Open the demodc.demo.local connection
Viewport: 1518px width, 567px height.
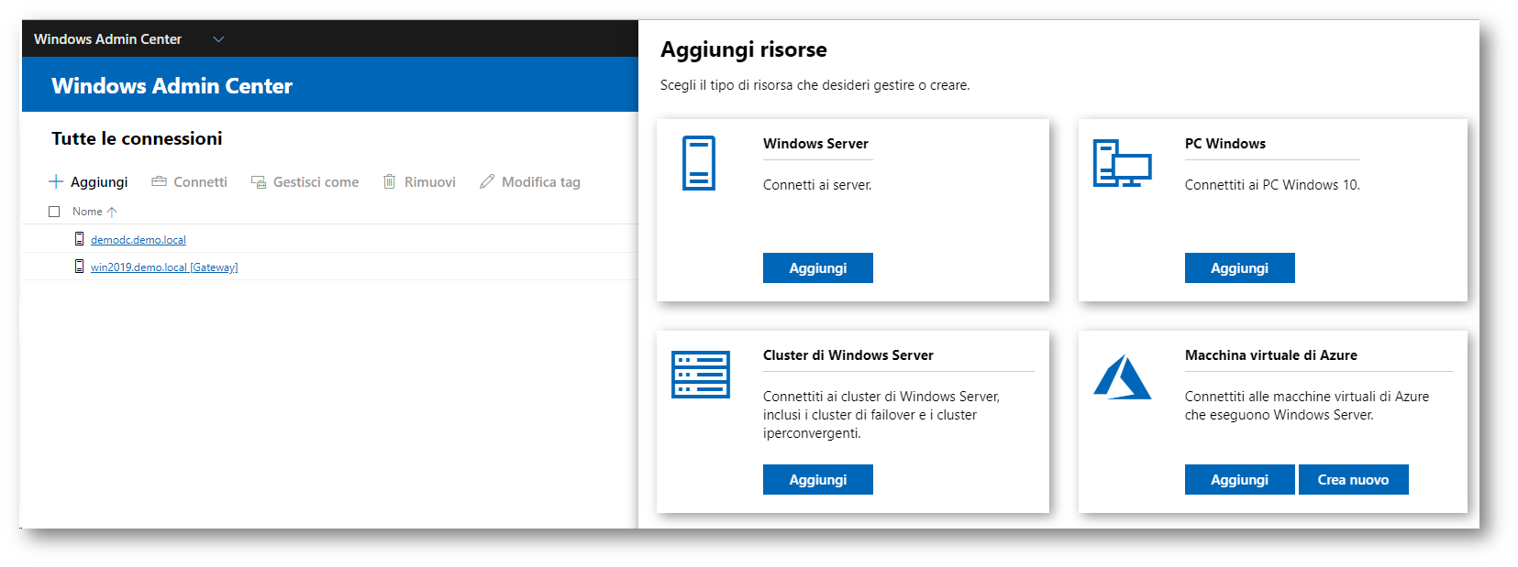pyautogui.click(x=138, y=240)
